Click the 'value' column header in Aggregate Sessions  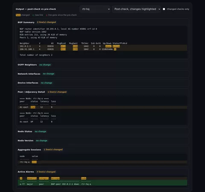[35, 156]
